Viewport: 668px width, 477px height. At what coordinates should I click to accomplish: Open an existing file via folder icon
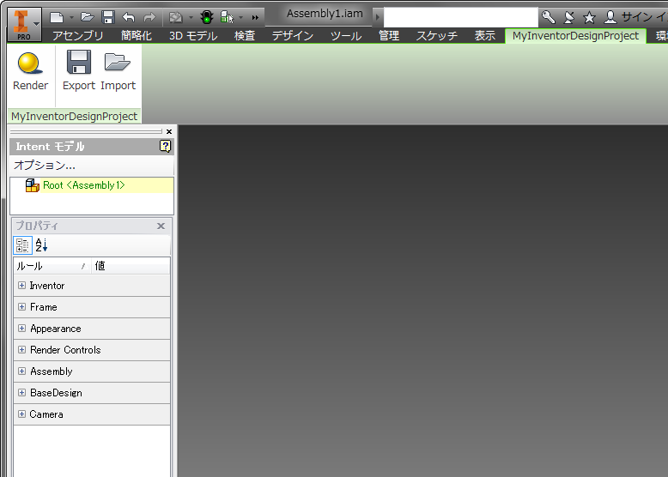pyautogui.click(x=88, y=17)
